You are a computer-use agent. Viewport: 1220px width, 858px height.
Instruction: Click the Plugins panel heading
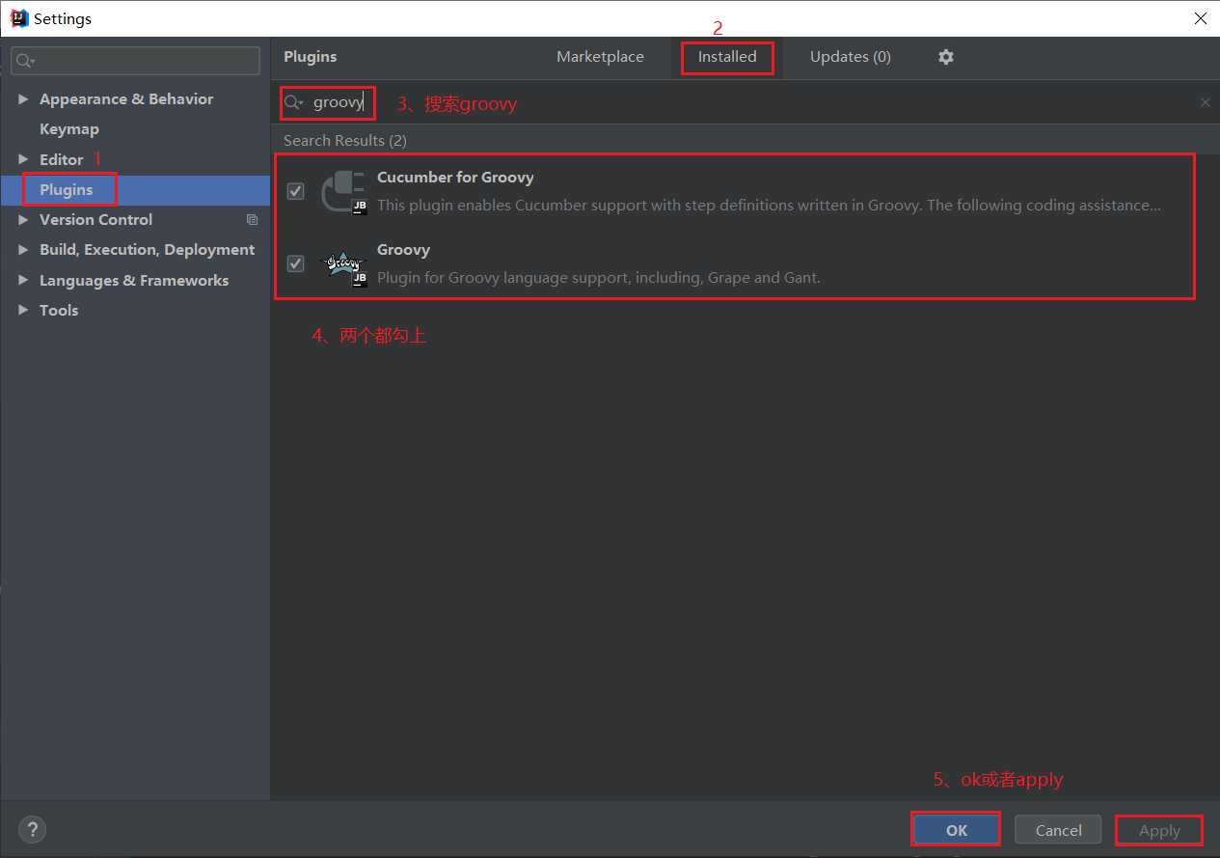[311, 57]
